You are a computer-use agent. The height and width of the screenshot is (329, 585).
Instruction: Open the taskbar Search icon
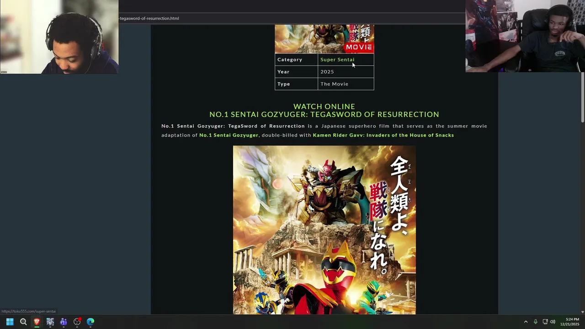click(x=23, y=322)
